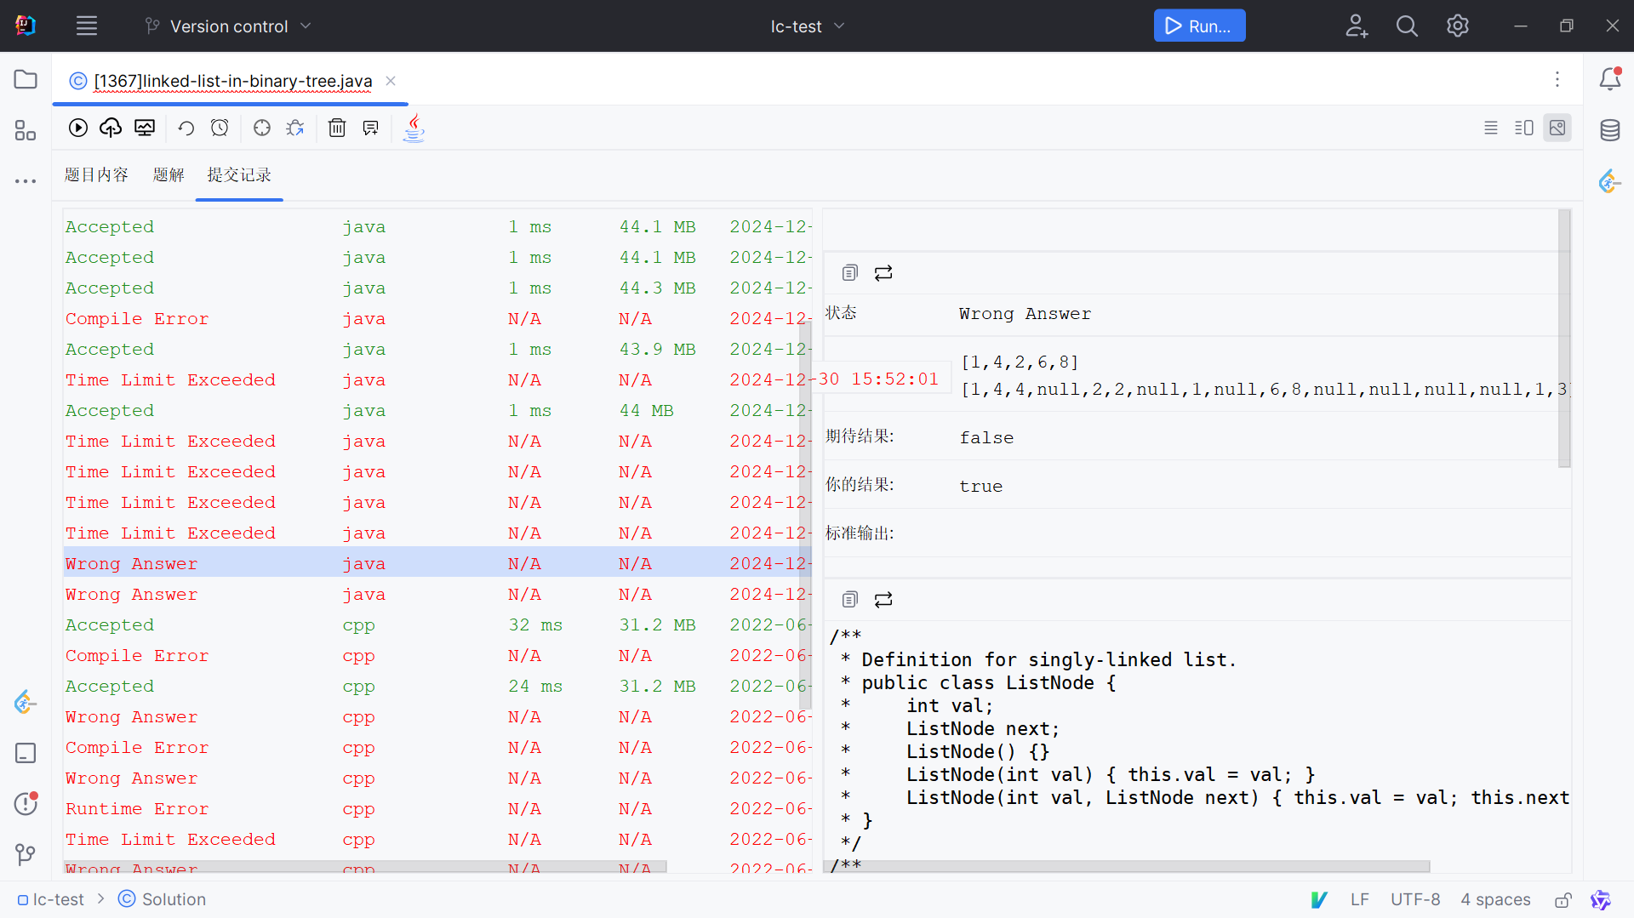Close the linked-list-in-binary-tree.java tab
The image size is (1634, 918).
391,81
